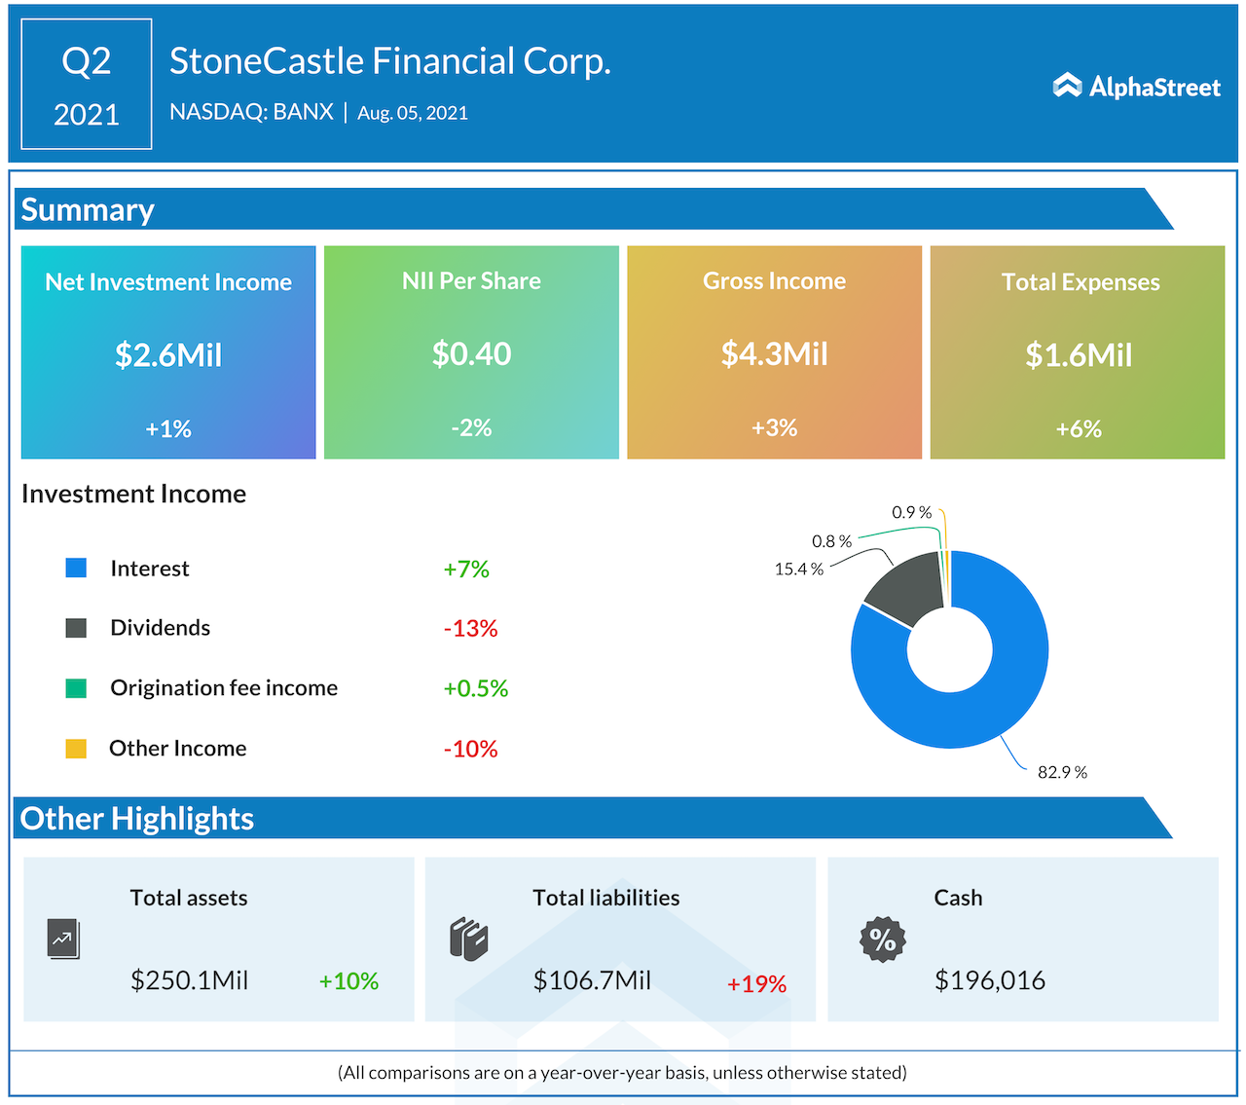Click the 15.4 % donut chart label

pos(799,570)
